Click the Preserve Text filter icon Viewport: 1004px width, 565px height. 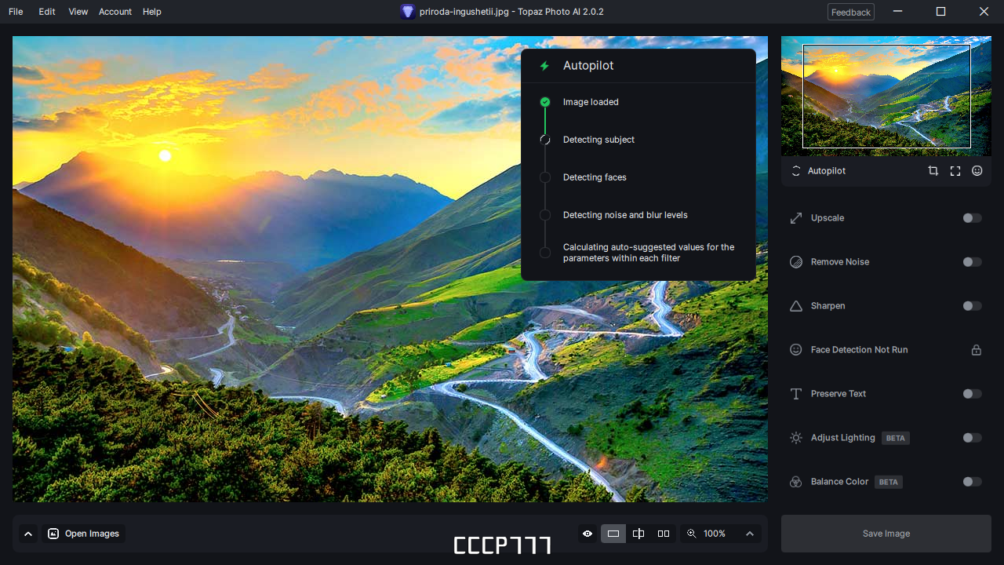795,393
